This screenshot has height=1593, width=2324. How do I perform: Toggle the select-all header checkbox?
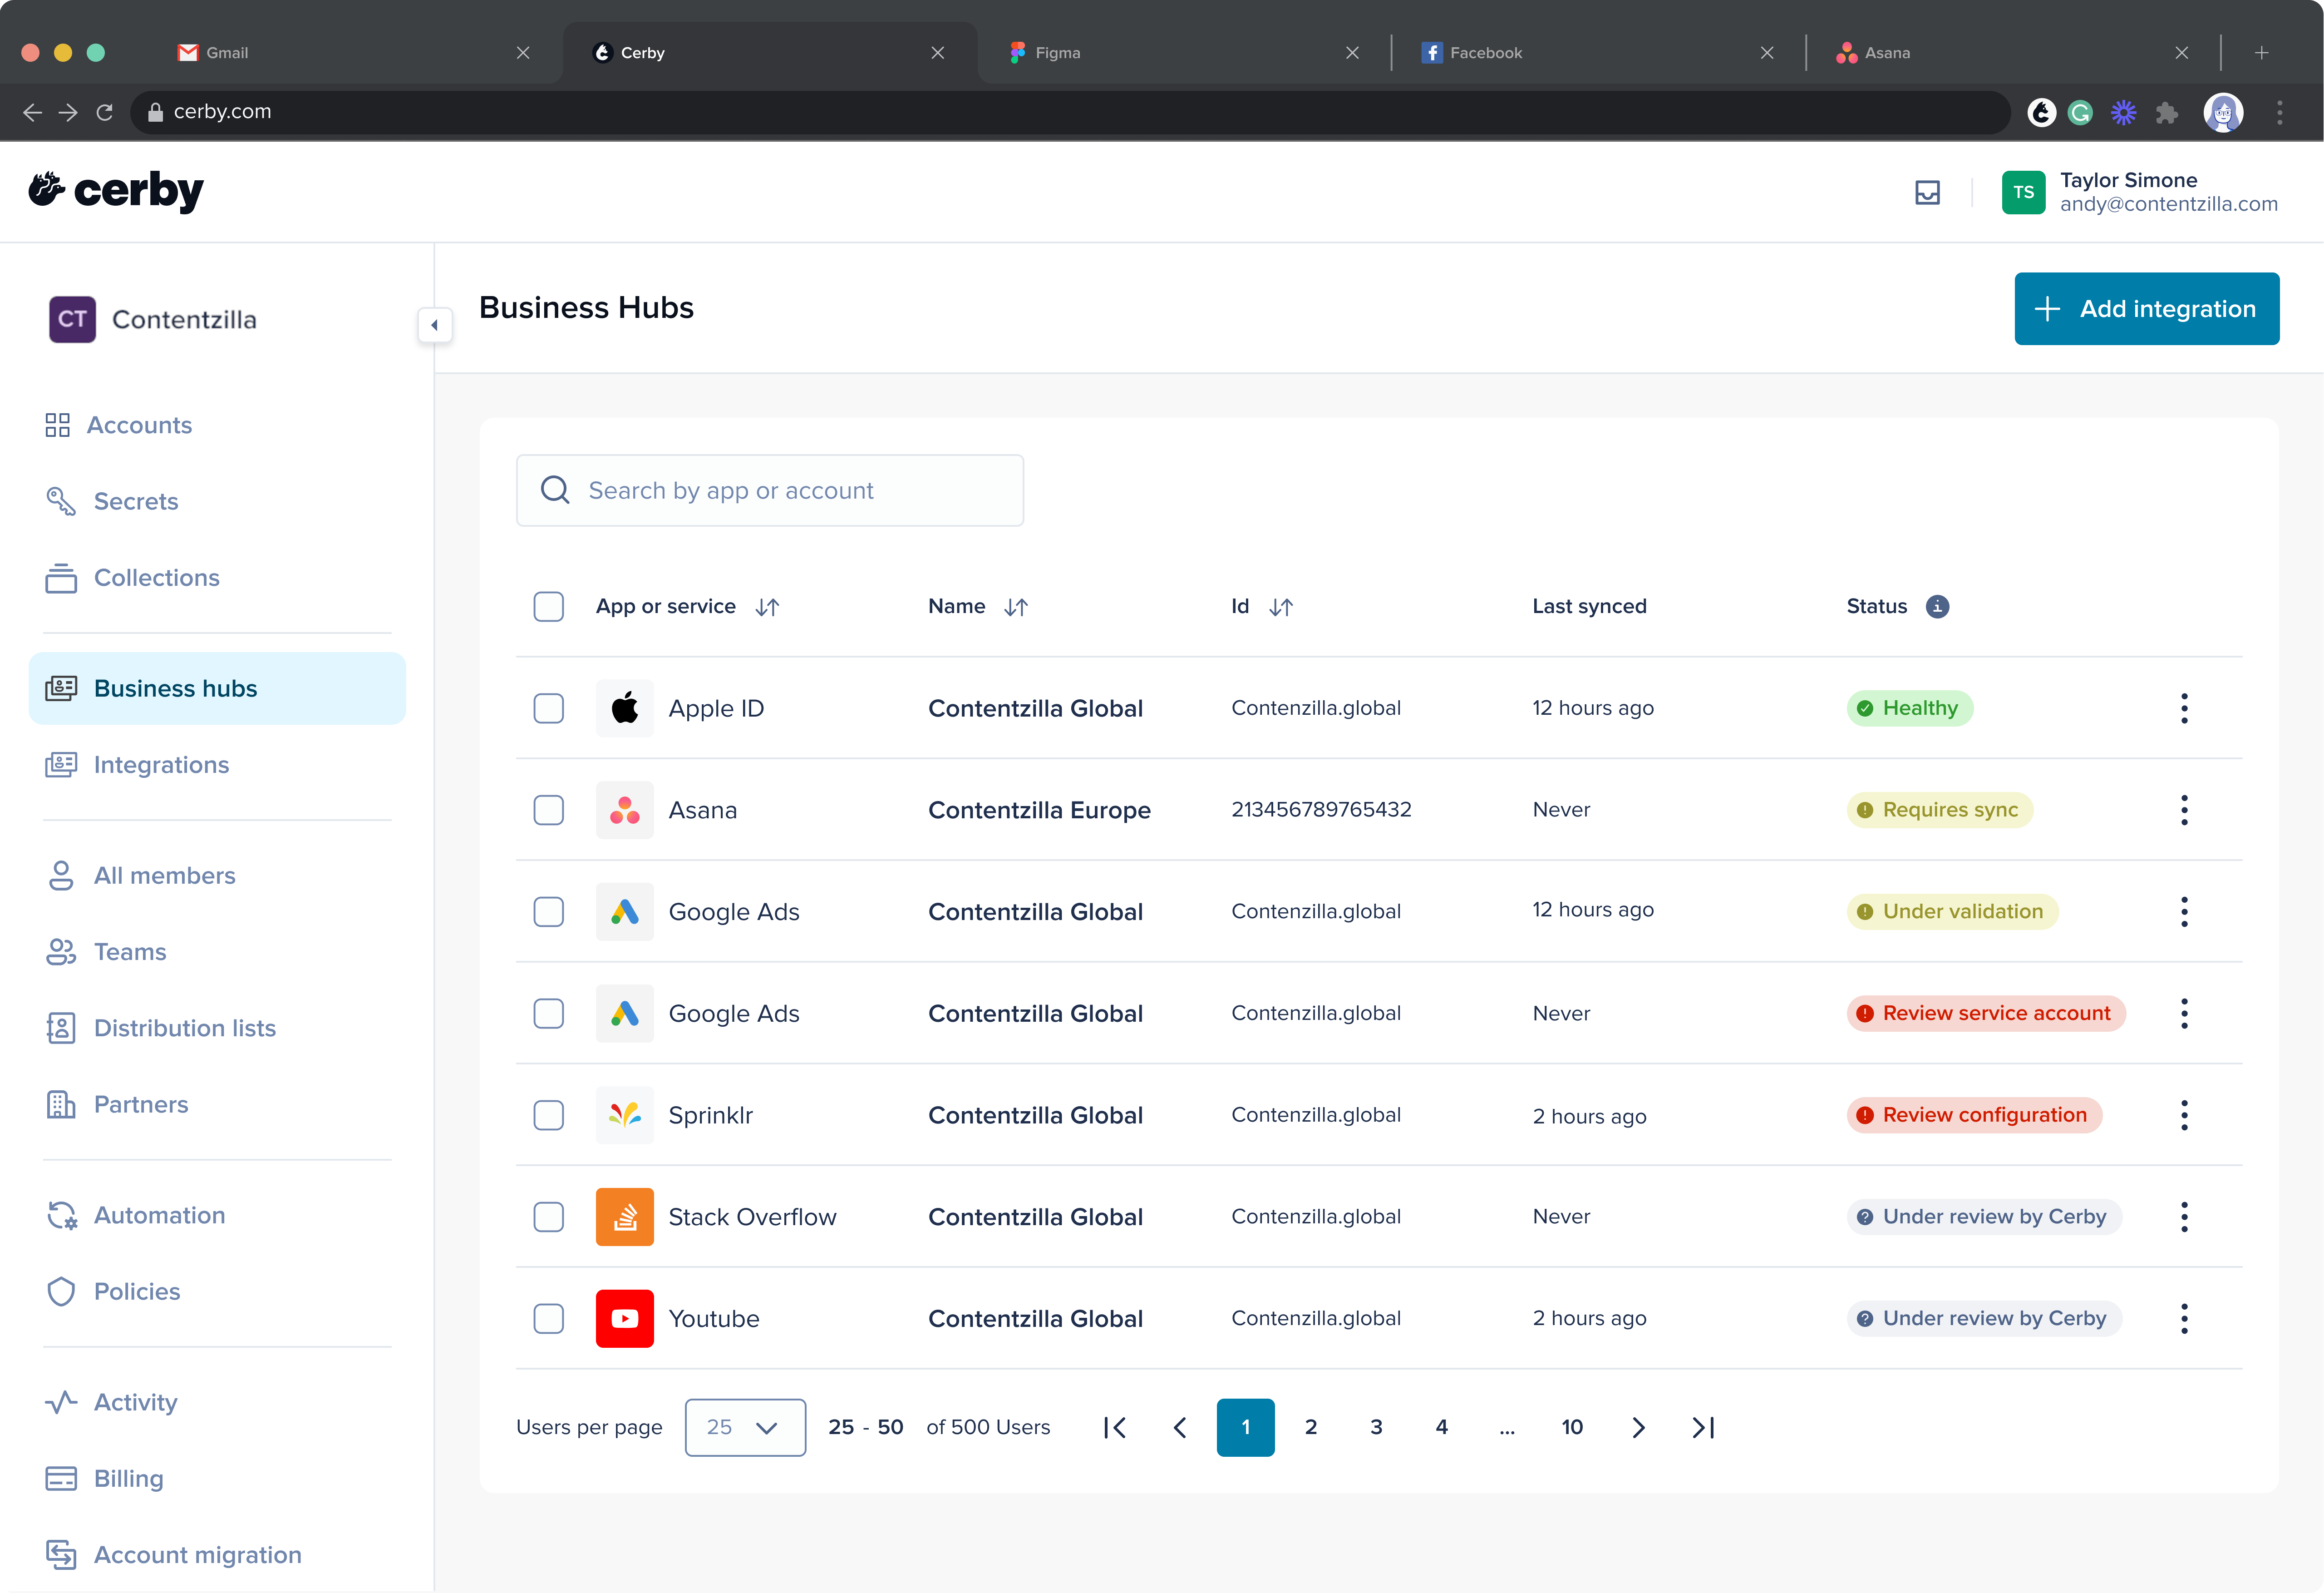point(549,606)
